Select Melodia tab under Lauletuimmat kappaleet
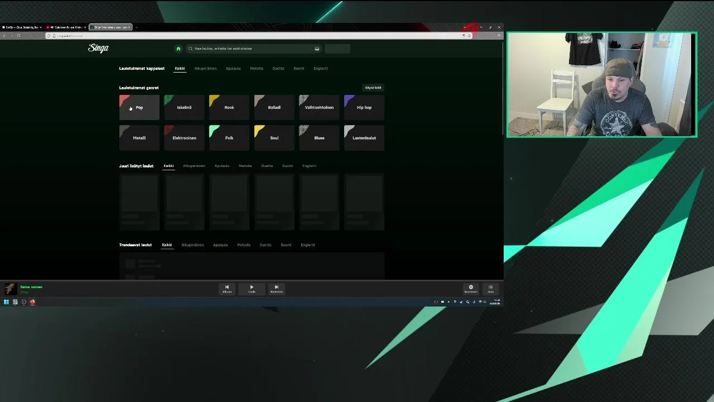The height and width of the screenshot is (402, 714). pyautogui.click(x=257, y=68)
